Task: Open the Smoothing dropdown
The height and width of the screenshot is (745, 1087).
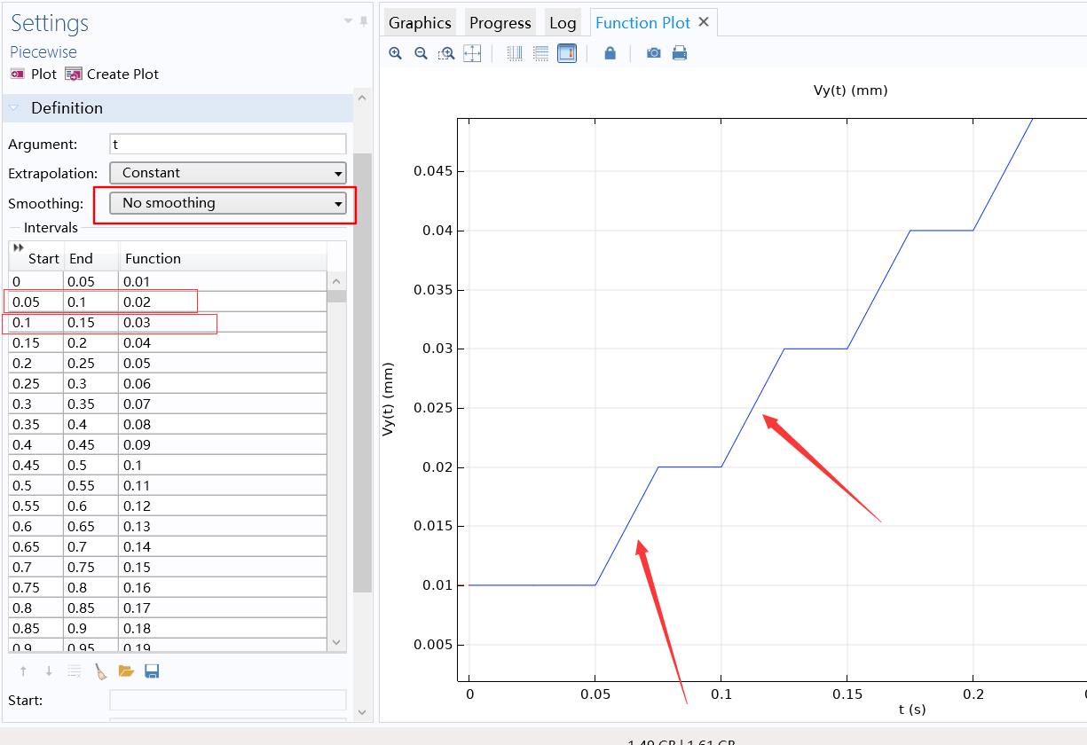Action: [227, 203]
